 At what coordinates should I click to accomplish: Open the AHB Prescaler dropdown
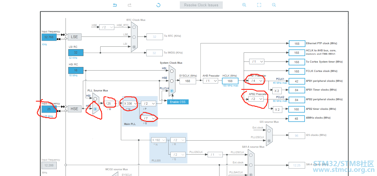coord(210,81)
